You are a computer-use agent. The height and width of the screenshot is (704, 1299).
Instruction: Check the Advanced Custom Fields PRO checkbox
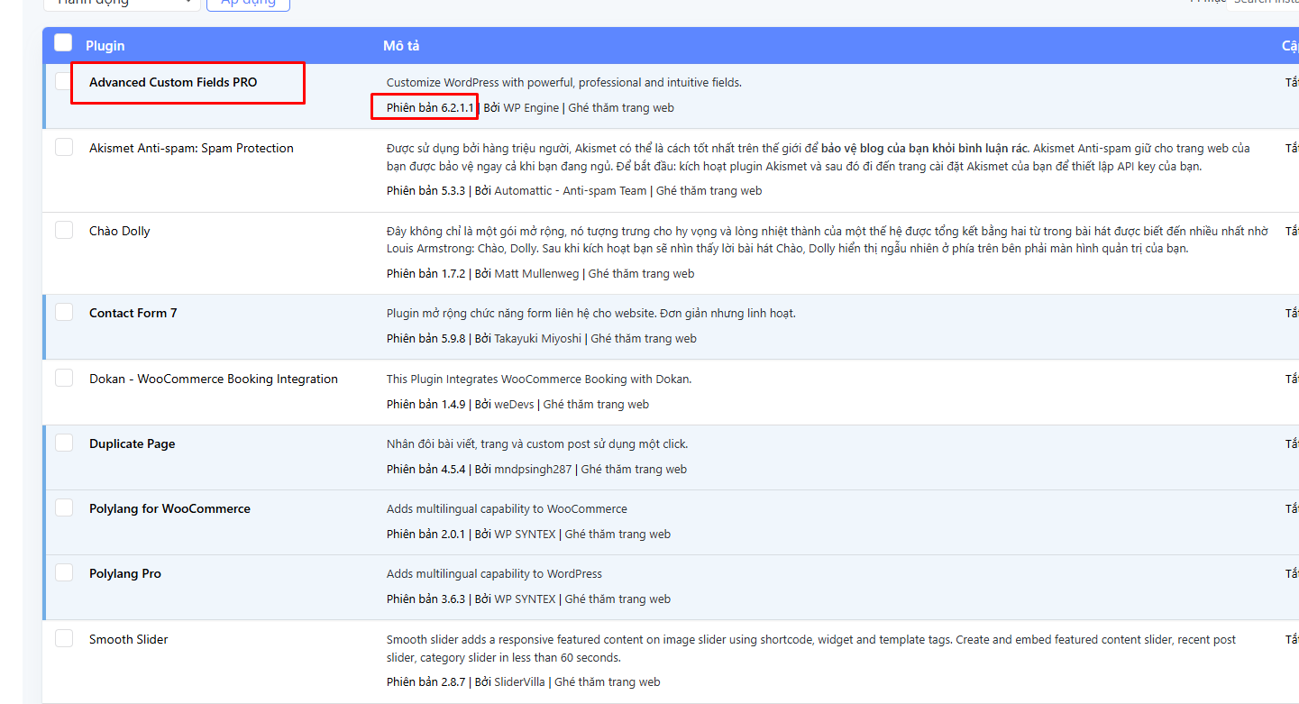pyautogui.click(x=64, y=82)
